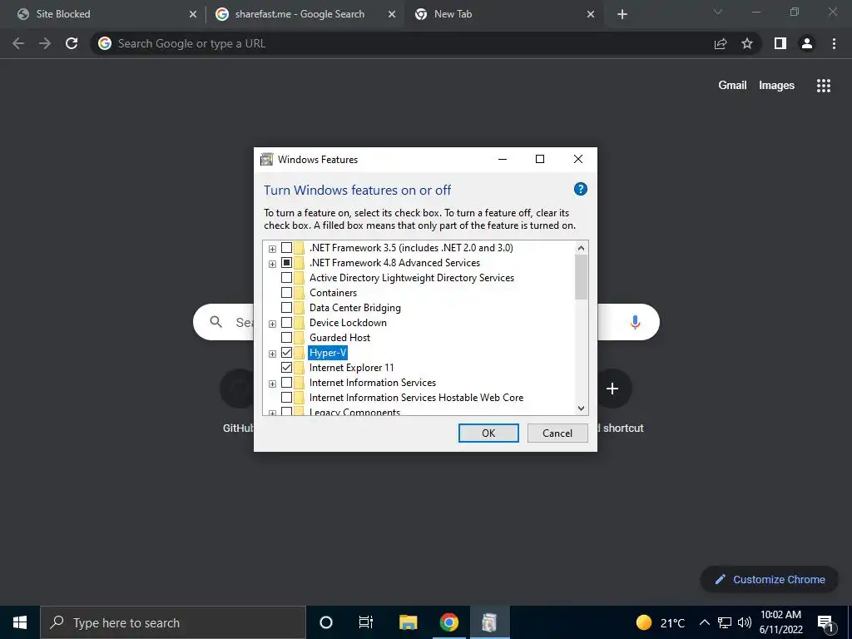
Task: Toggle .NET Framework 4.8 Advanced Services checkbox
Action: 286,263
